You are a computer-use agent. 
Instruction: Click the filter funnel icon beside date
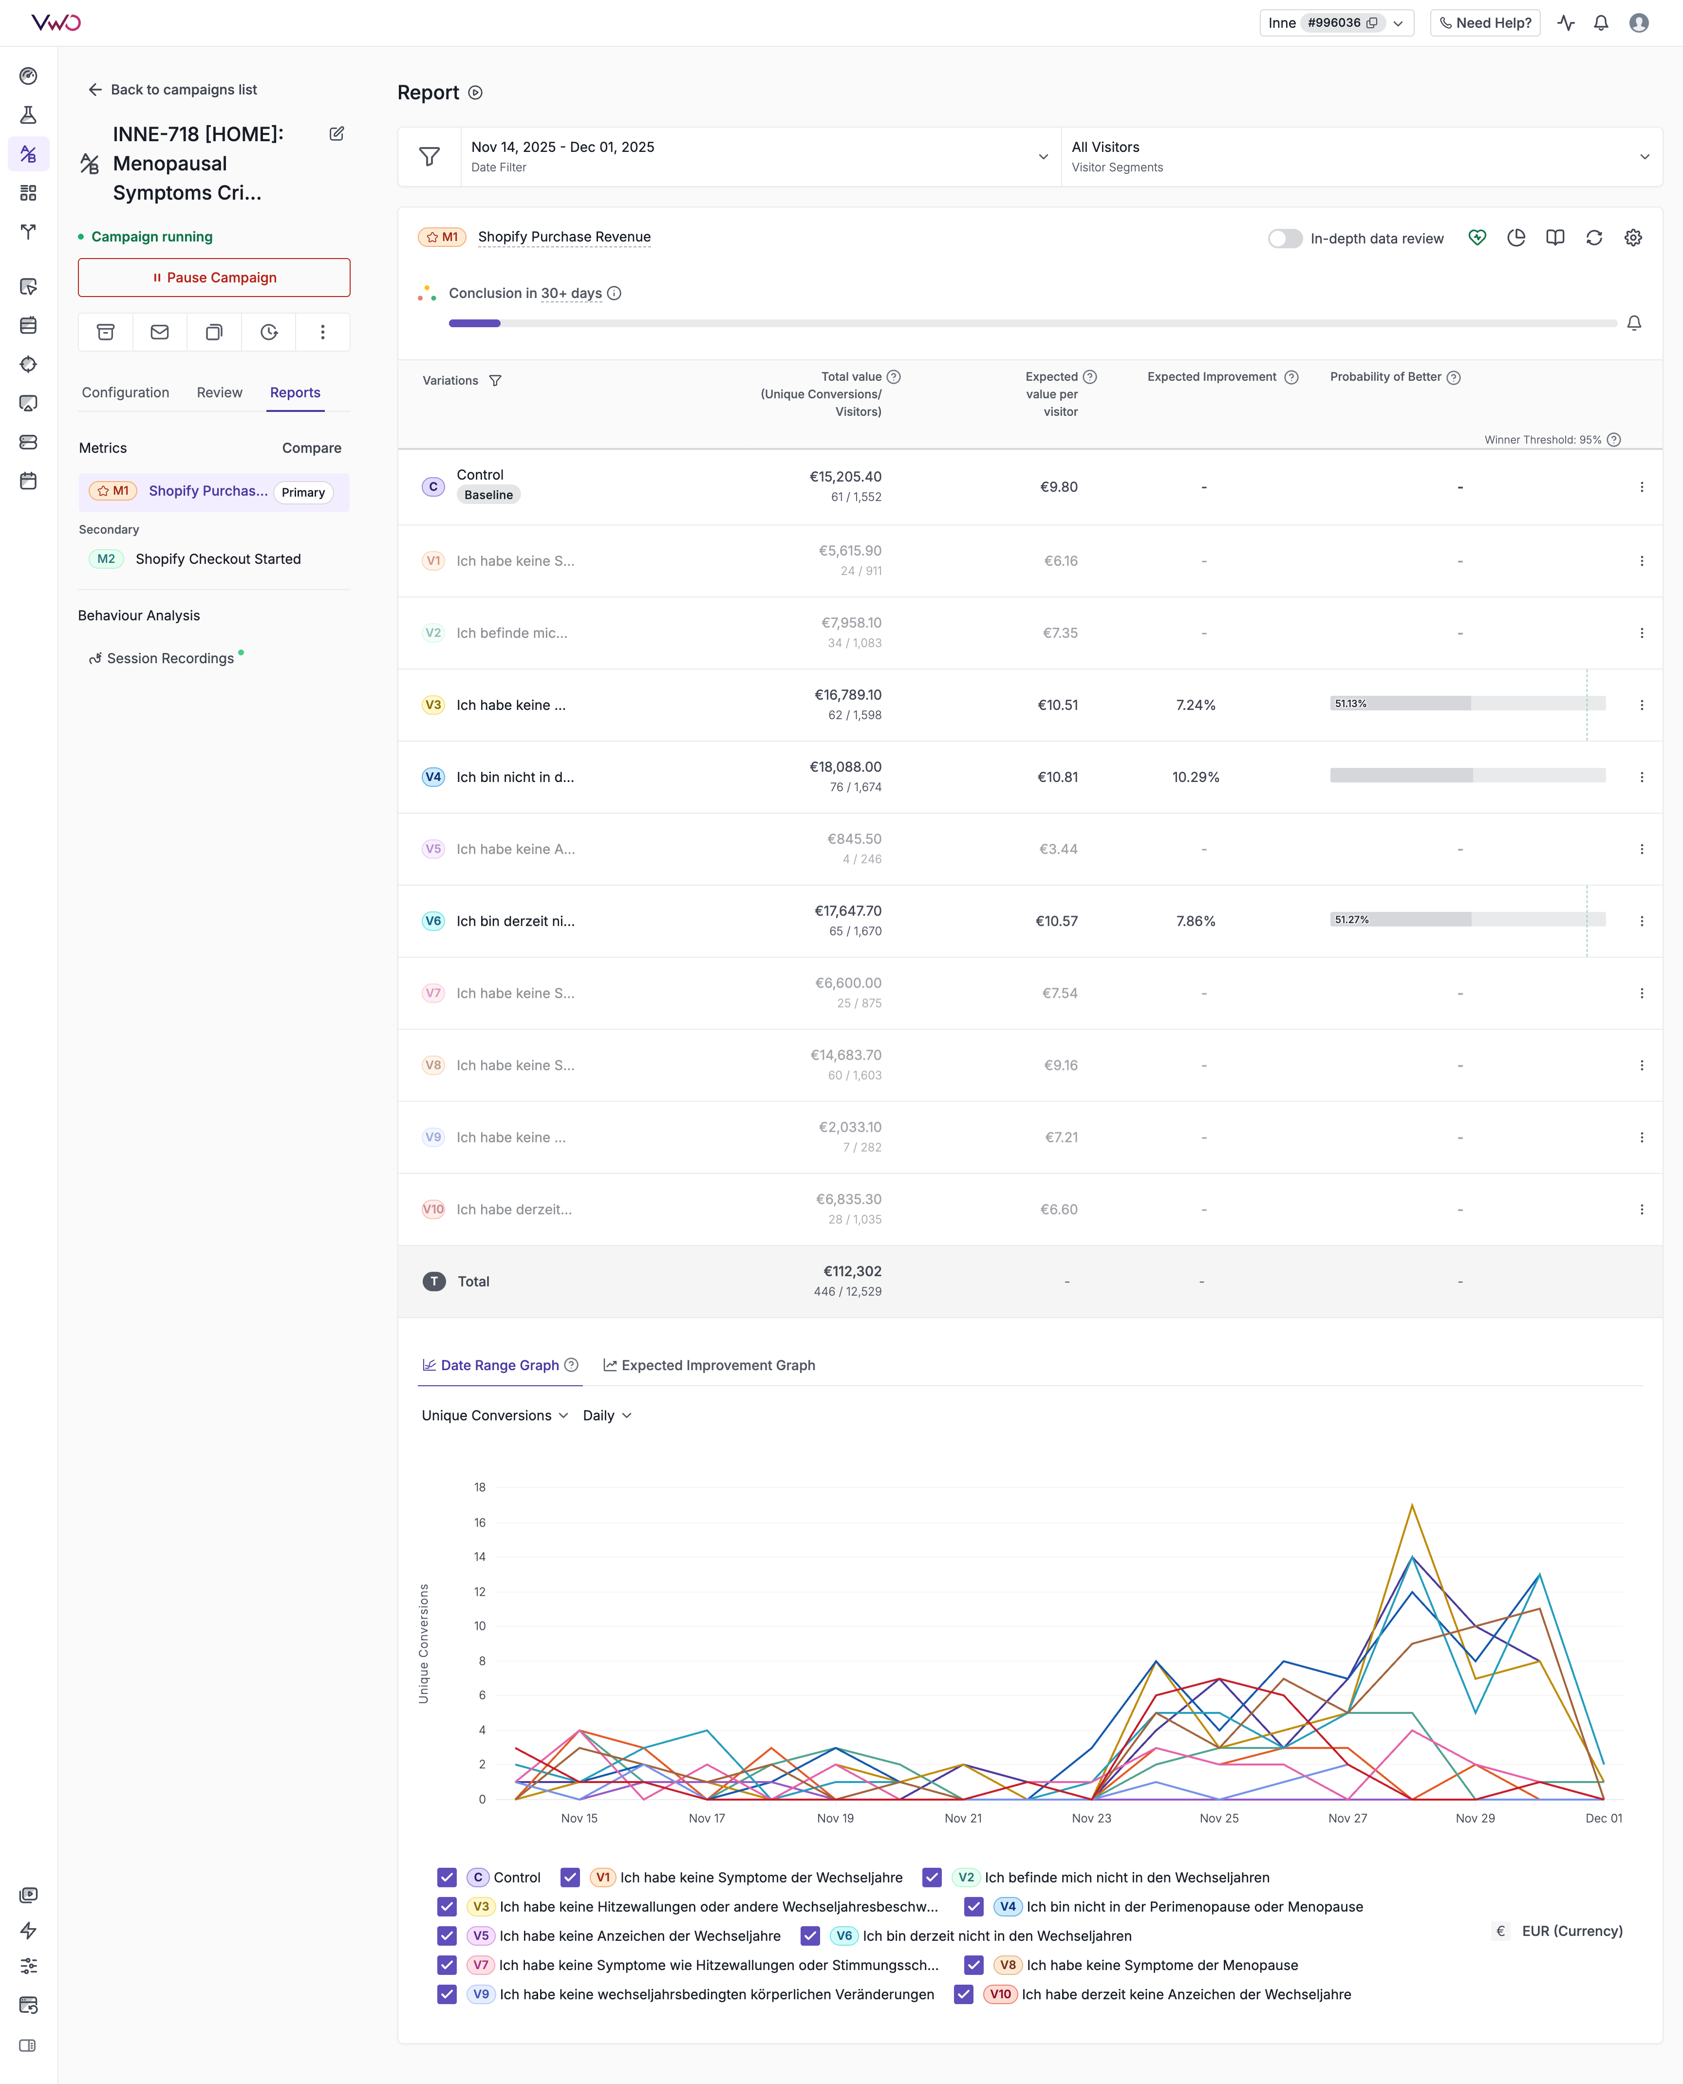pyautogui.click(x=430, y=157)
